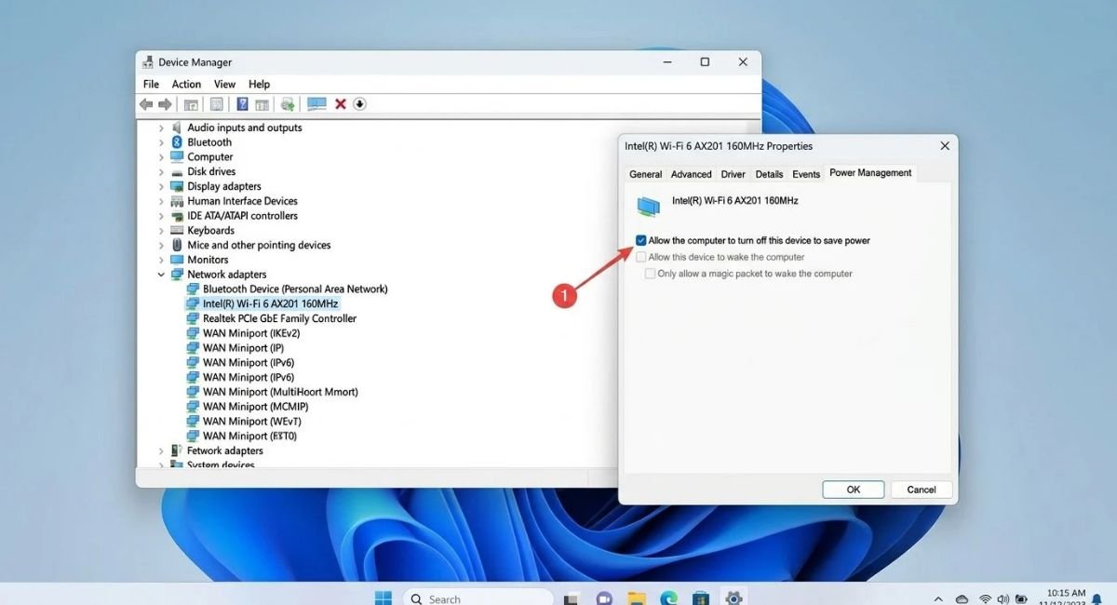Switch to the General tab
The image size is (1117, 605).
tap(645, 174)
